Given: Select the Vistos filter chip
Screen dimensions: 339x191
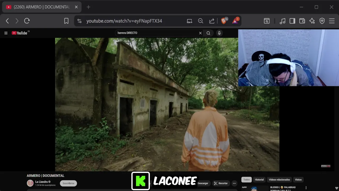Looking at the screenshot, I should 298,180.
